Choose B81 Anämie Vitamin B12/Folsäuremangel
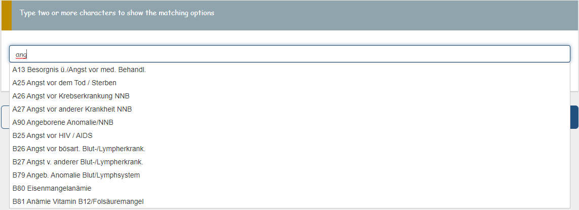Screen dimensions: 579x210 pos(78,201)
